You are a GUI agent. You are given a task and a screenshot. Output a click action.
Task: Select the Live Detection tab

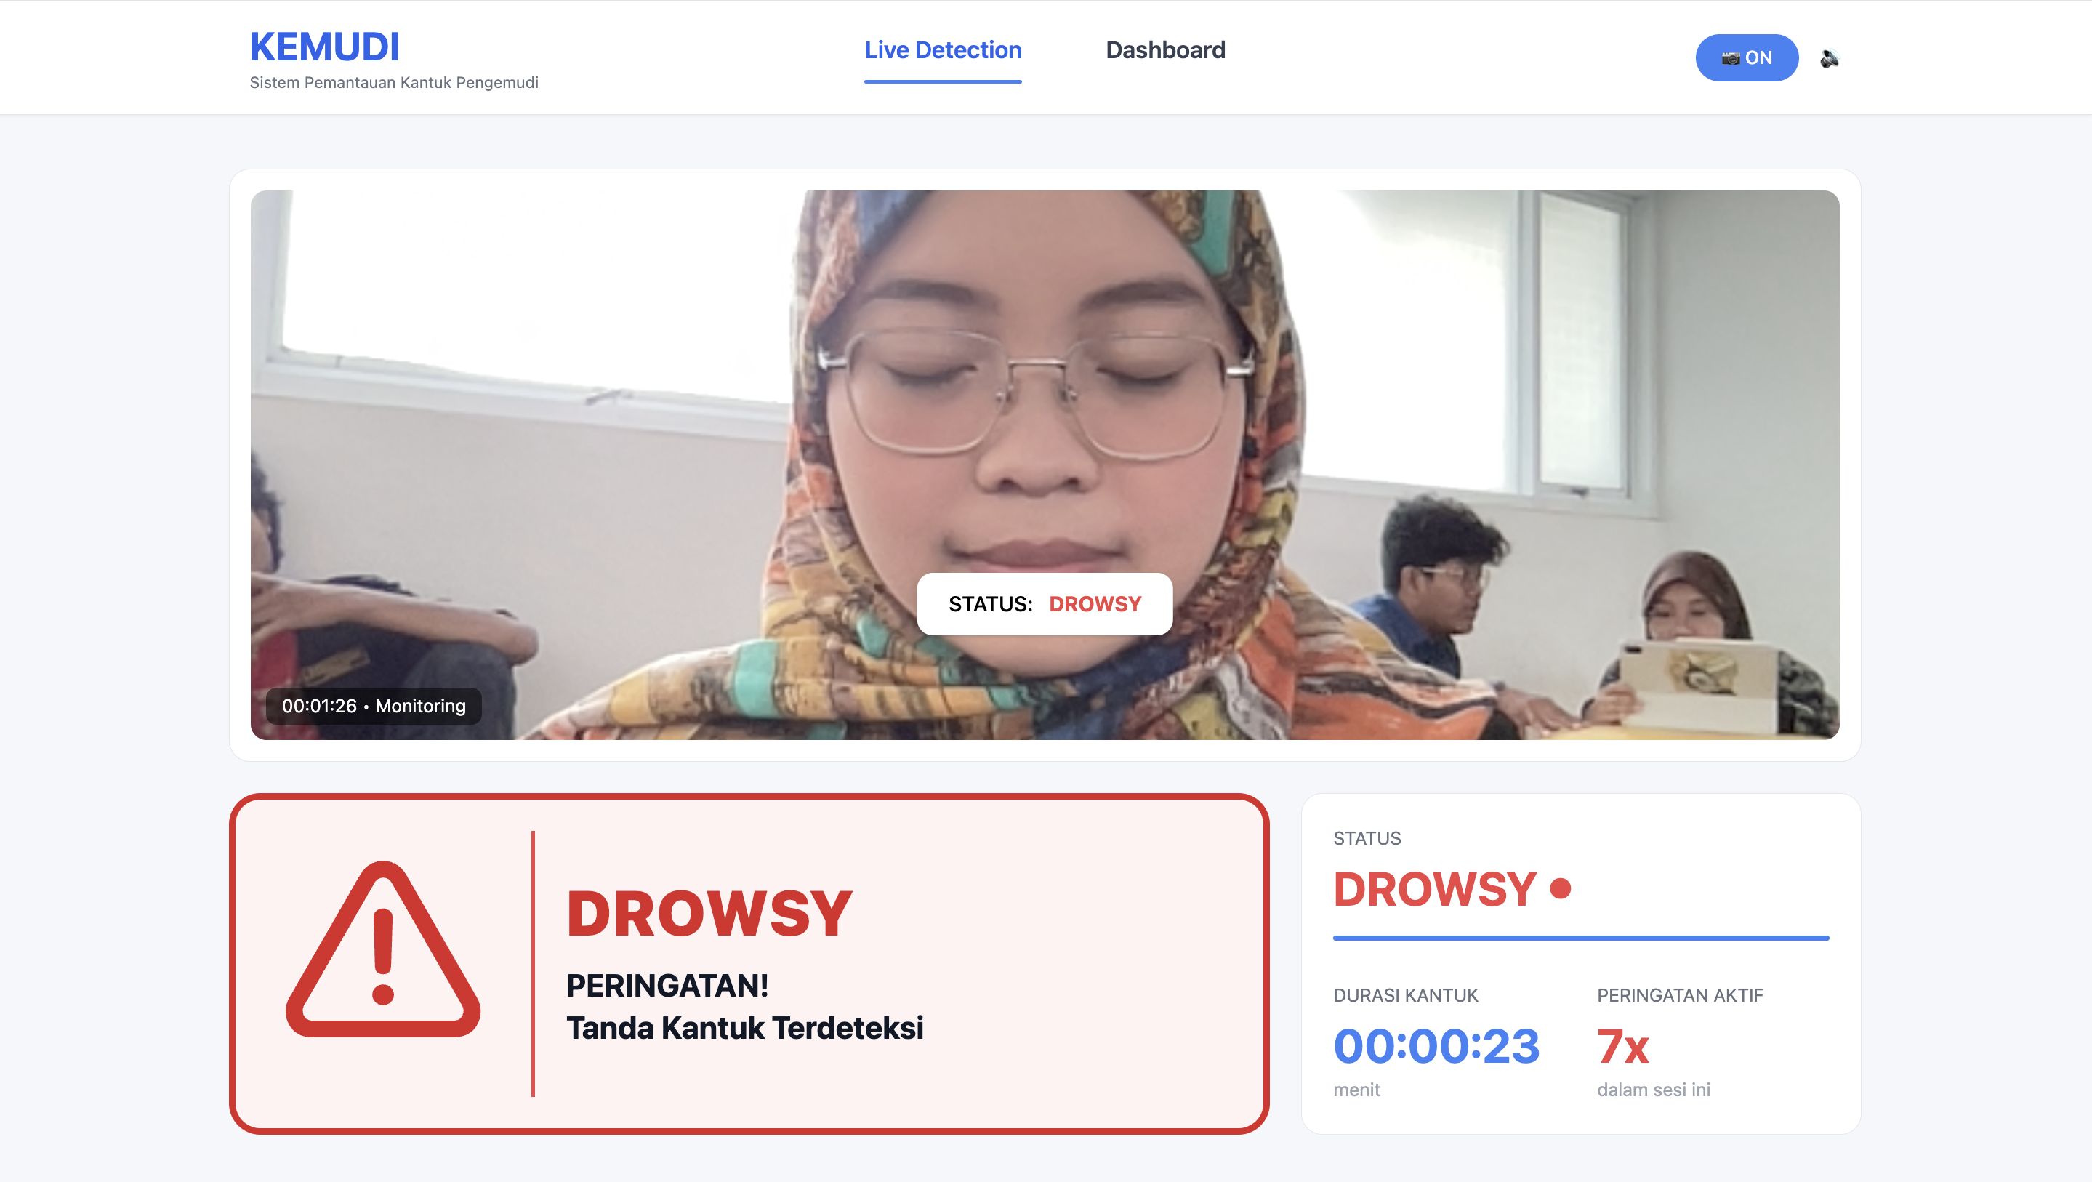[x=943, y=49]
